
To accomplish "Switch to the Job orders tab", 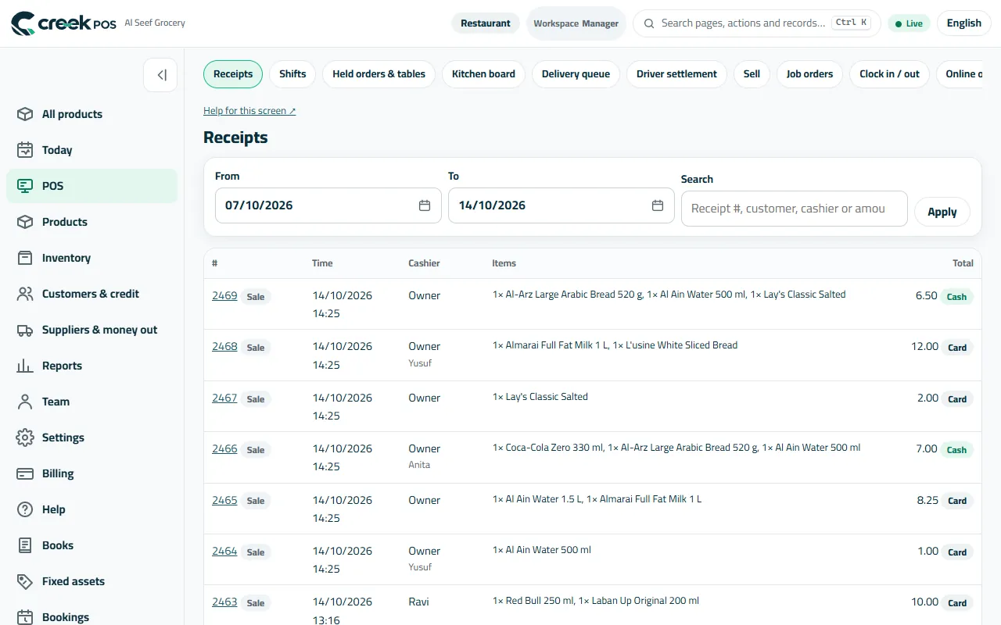I will pyautogui.click(x=809, y=74).
